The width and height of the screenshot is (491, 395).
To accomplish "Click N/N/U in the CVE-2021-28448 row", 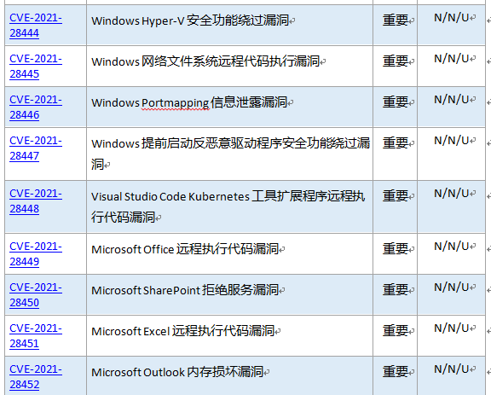I will coord(451,194).
